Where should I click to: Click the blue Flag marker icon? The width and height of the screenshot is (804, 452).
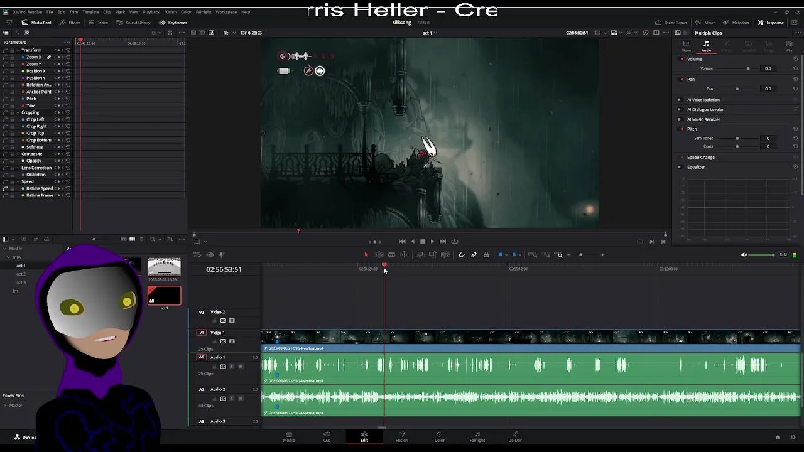point(501,255)
